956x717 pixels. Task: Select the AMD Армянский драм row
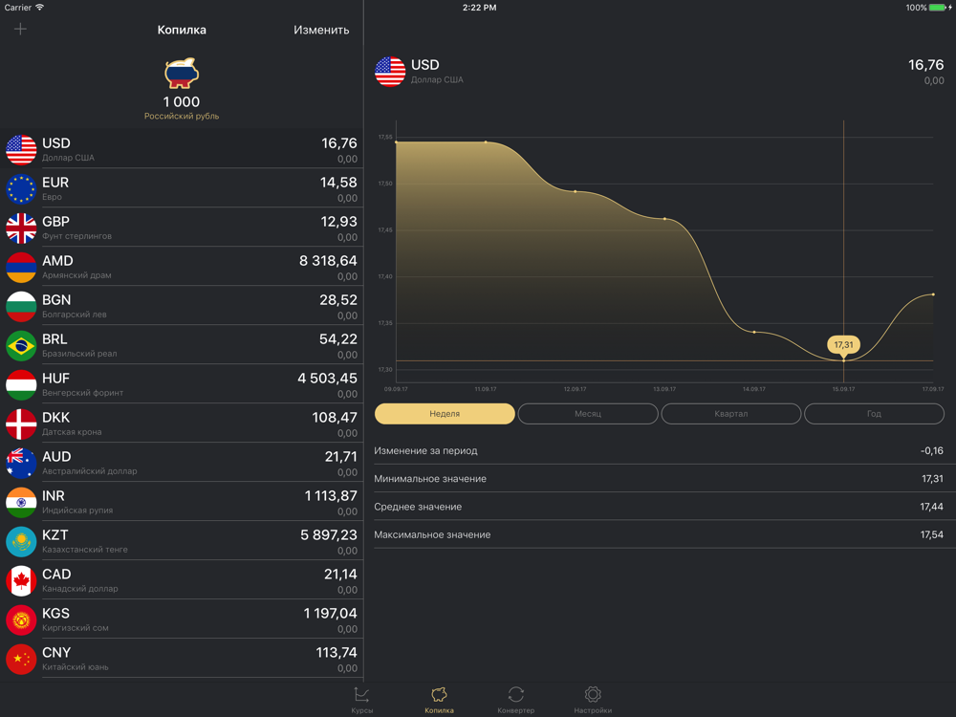[182, 267]
